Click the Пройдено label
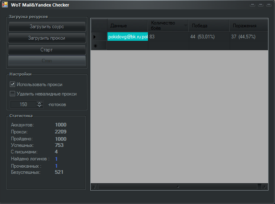Screen dimensions: 275x204 (x=22, y=139)
